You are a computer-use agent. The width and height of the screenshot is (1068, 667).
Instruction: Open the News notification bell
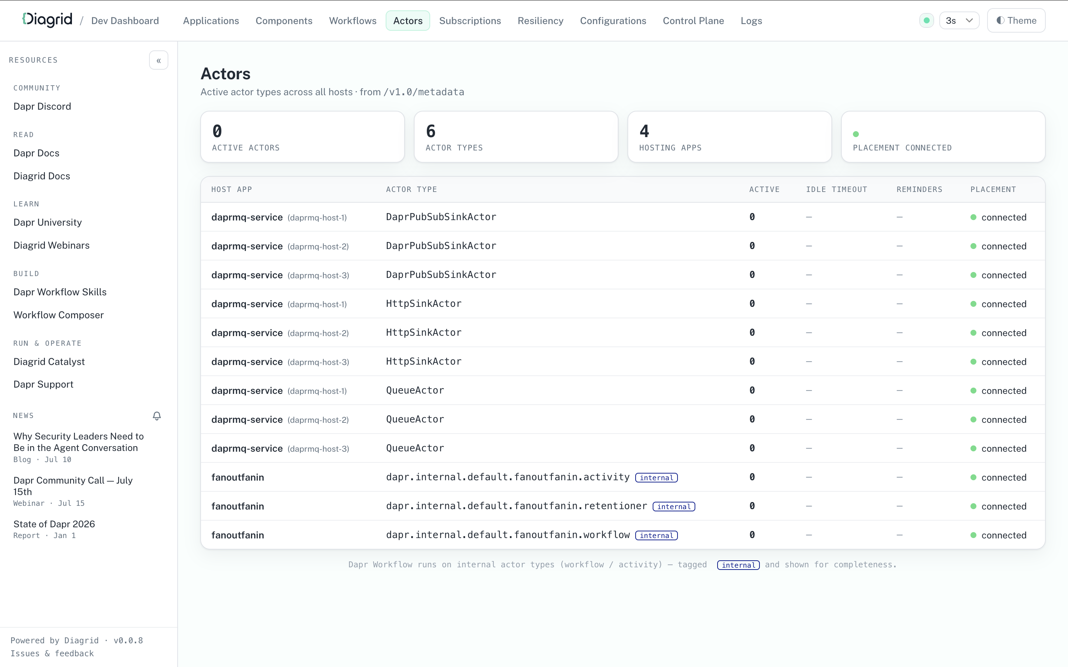[x=156, y=416]
